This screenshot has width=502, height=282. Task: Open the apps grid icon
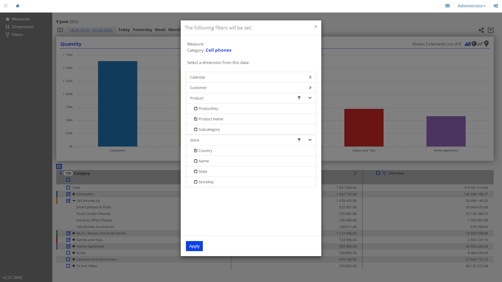click(447, 6)
